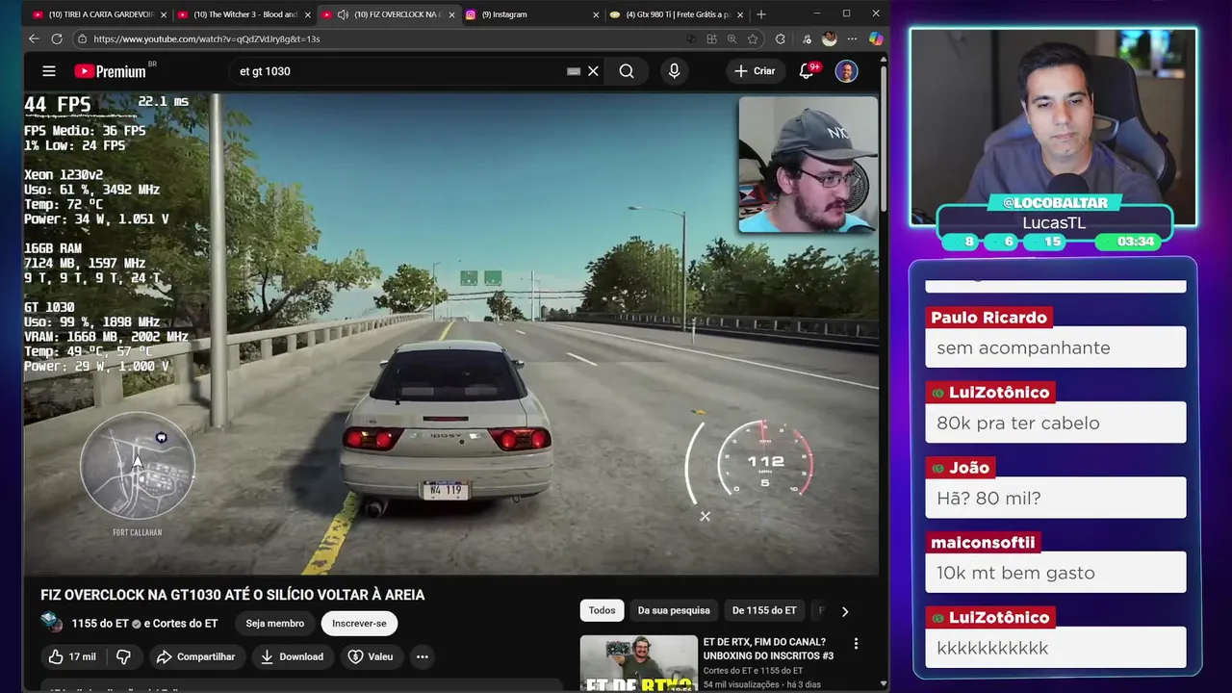This screenshot has height=693, width=1232.
Task: Select the Todos filter chip
Action: tap(602, 610)
